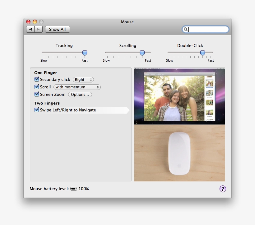255x225 pixels.
Task: Open the secondary click side dropdown showing Right
Action: 83,79
